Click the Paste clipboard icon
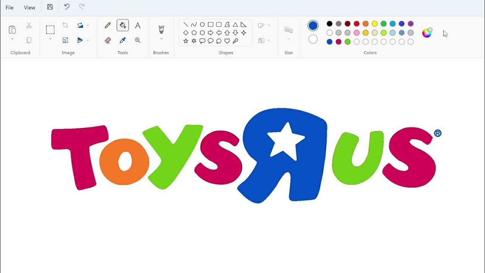 click(12, 29)
